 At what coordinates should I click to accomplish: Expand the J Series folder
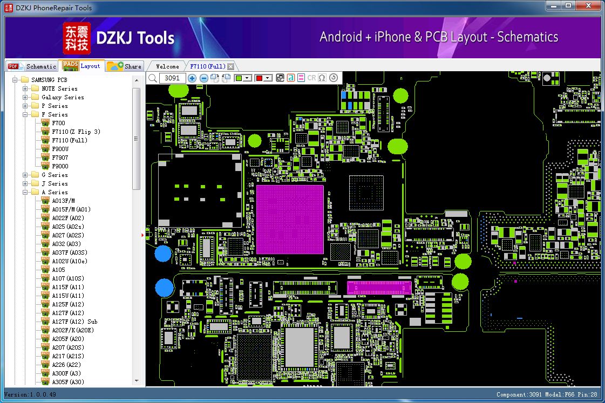point(25,183)
